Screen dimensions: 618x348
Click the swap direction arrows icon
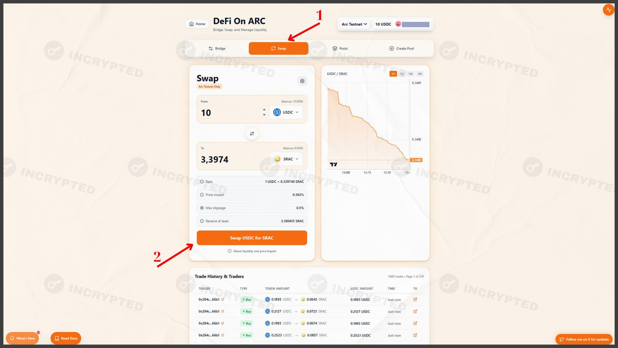coord(252,133)
